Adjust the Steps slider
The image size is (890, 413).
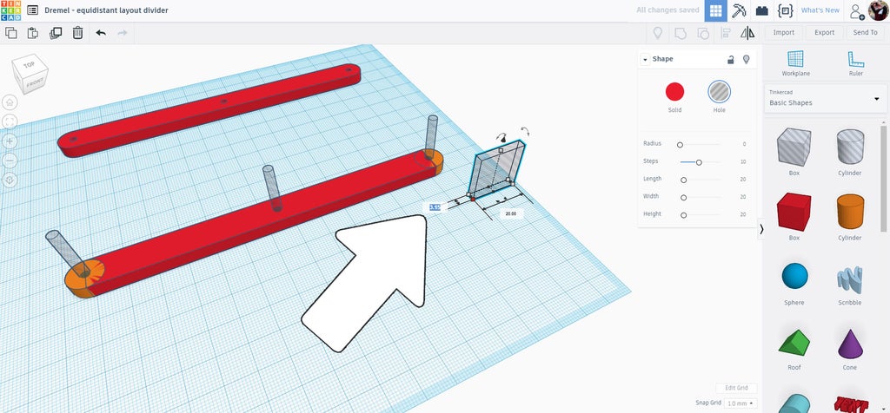pyautogui.click(x=699, y=162)
